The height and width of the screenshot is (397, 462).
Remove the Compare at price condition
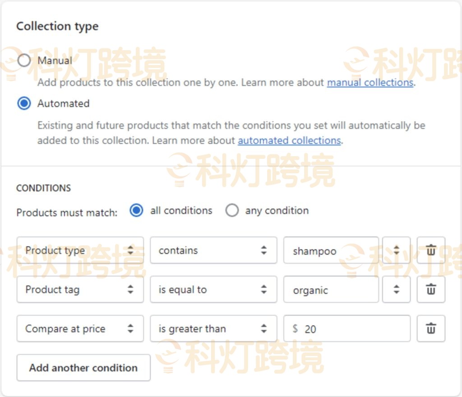(431, 328)
